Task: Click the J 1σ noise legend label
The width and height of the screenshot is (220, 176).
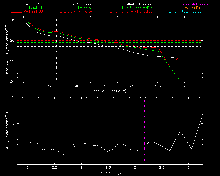Action: (x=83, y=5)
